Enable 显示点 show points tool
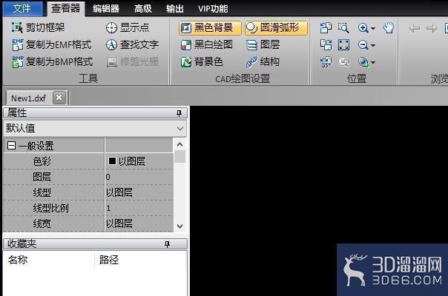 (x=128, y=27)
